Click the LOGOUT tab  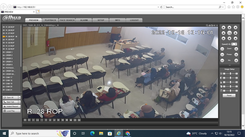click(134, 20)
